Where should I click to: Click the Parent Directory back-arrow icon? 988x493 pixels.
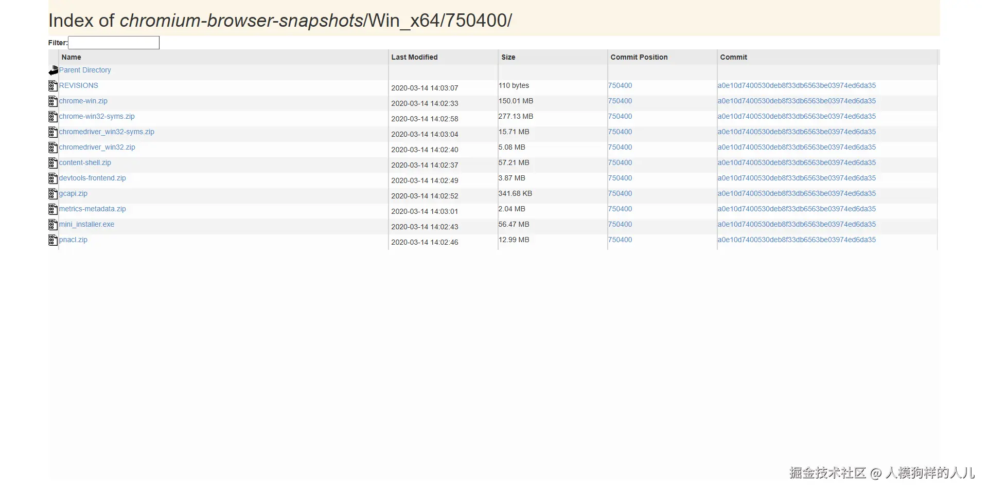click(x=53, y=70)
